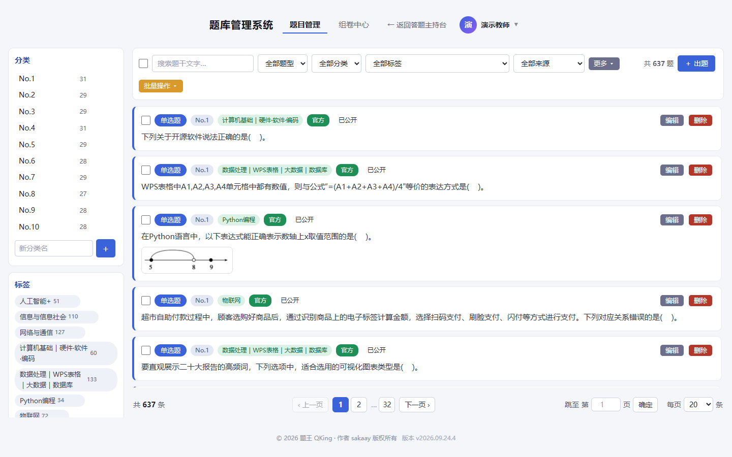Image resolution: width=732 pixels, height=457 pixels.
Task: Click the blue plus add-category button
Action: [x=106, y=248]
